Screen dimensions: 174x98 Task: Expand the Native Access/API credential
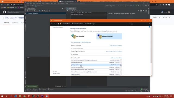121,74
